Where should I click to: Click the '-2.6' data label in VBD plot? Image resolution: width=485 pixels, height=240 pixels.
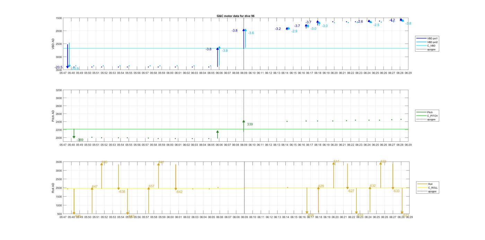click(360, 21)
